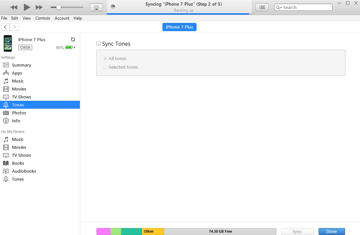Open Music under Settings
Image resolution: width=360 pixels, height=235 pixels.
pos(40,81)
